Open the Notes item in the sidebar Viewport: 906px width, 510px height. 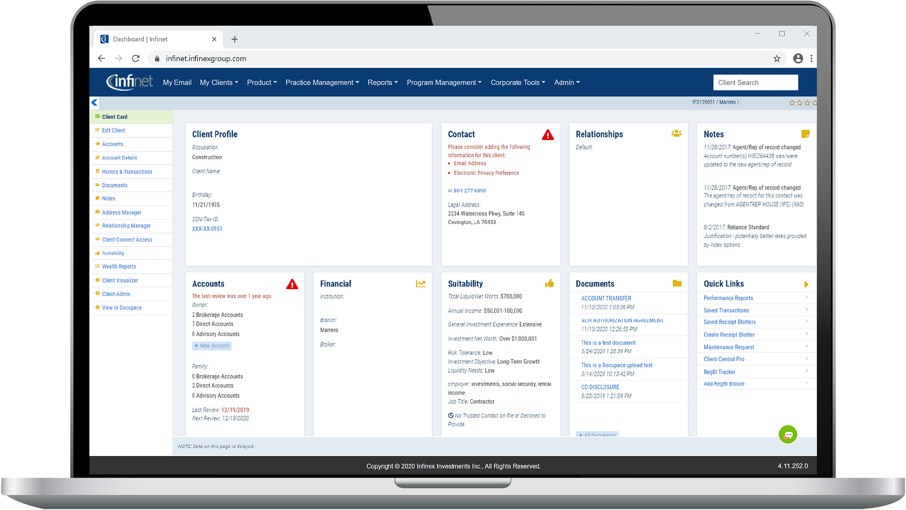(x=109, y=199)
